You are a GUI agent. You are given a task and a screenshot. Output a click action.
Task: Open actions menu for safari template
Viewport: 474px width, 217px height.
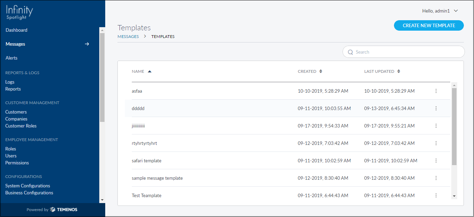coord(436,161)
